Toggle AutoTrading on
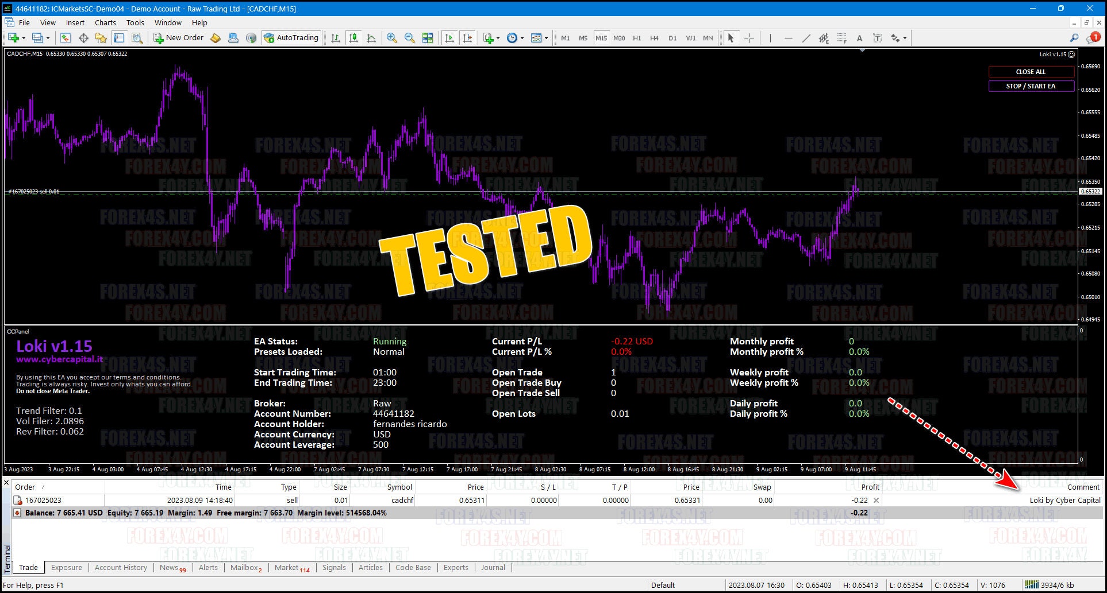 (x=291, y=38)
